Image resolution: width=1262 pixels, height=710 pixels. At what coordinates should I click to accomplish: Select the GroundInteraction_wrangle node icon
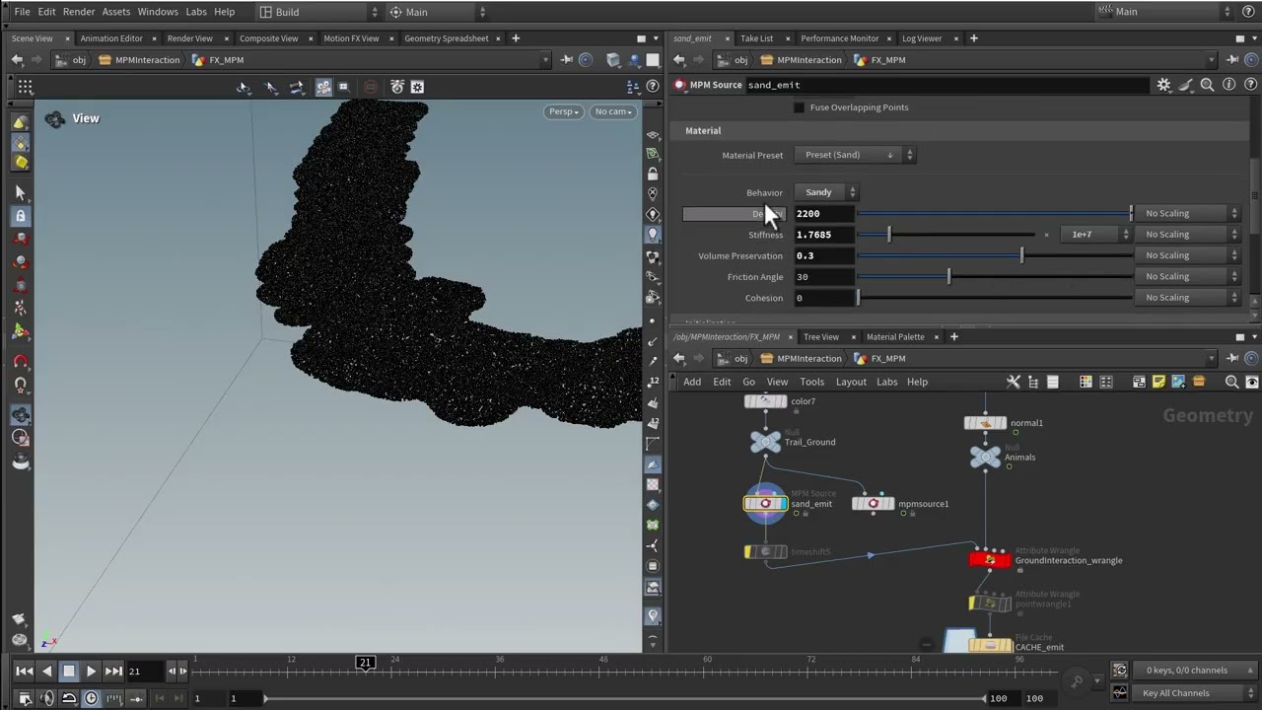(x=990, y=560)
